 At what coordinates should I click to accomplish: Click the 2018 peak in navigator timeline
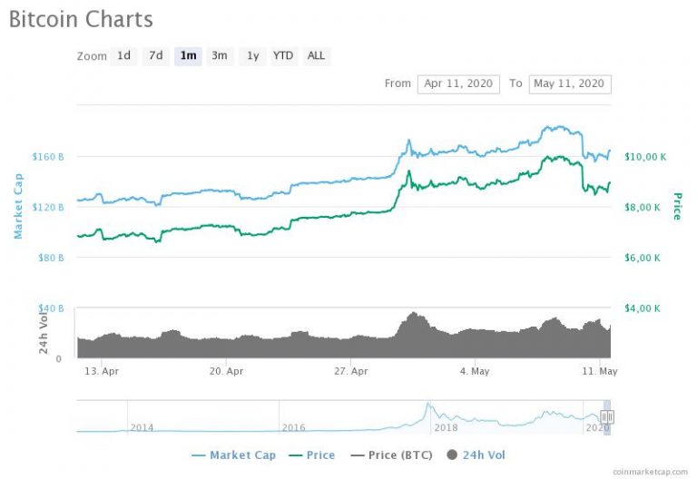tap(427, 404)
